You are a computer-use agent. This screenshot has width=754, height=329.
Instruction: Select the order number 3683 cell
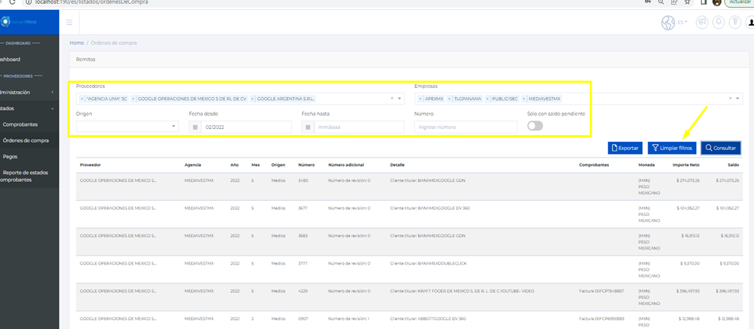click(302, 236)
